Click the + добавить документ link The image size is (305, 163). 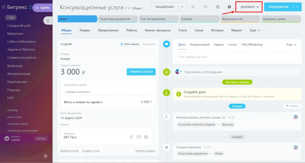(x=77, y=92)
